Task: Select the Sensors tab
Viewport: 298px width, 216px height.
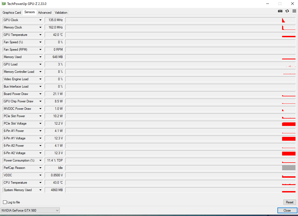Action: [x=29, y=12]
